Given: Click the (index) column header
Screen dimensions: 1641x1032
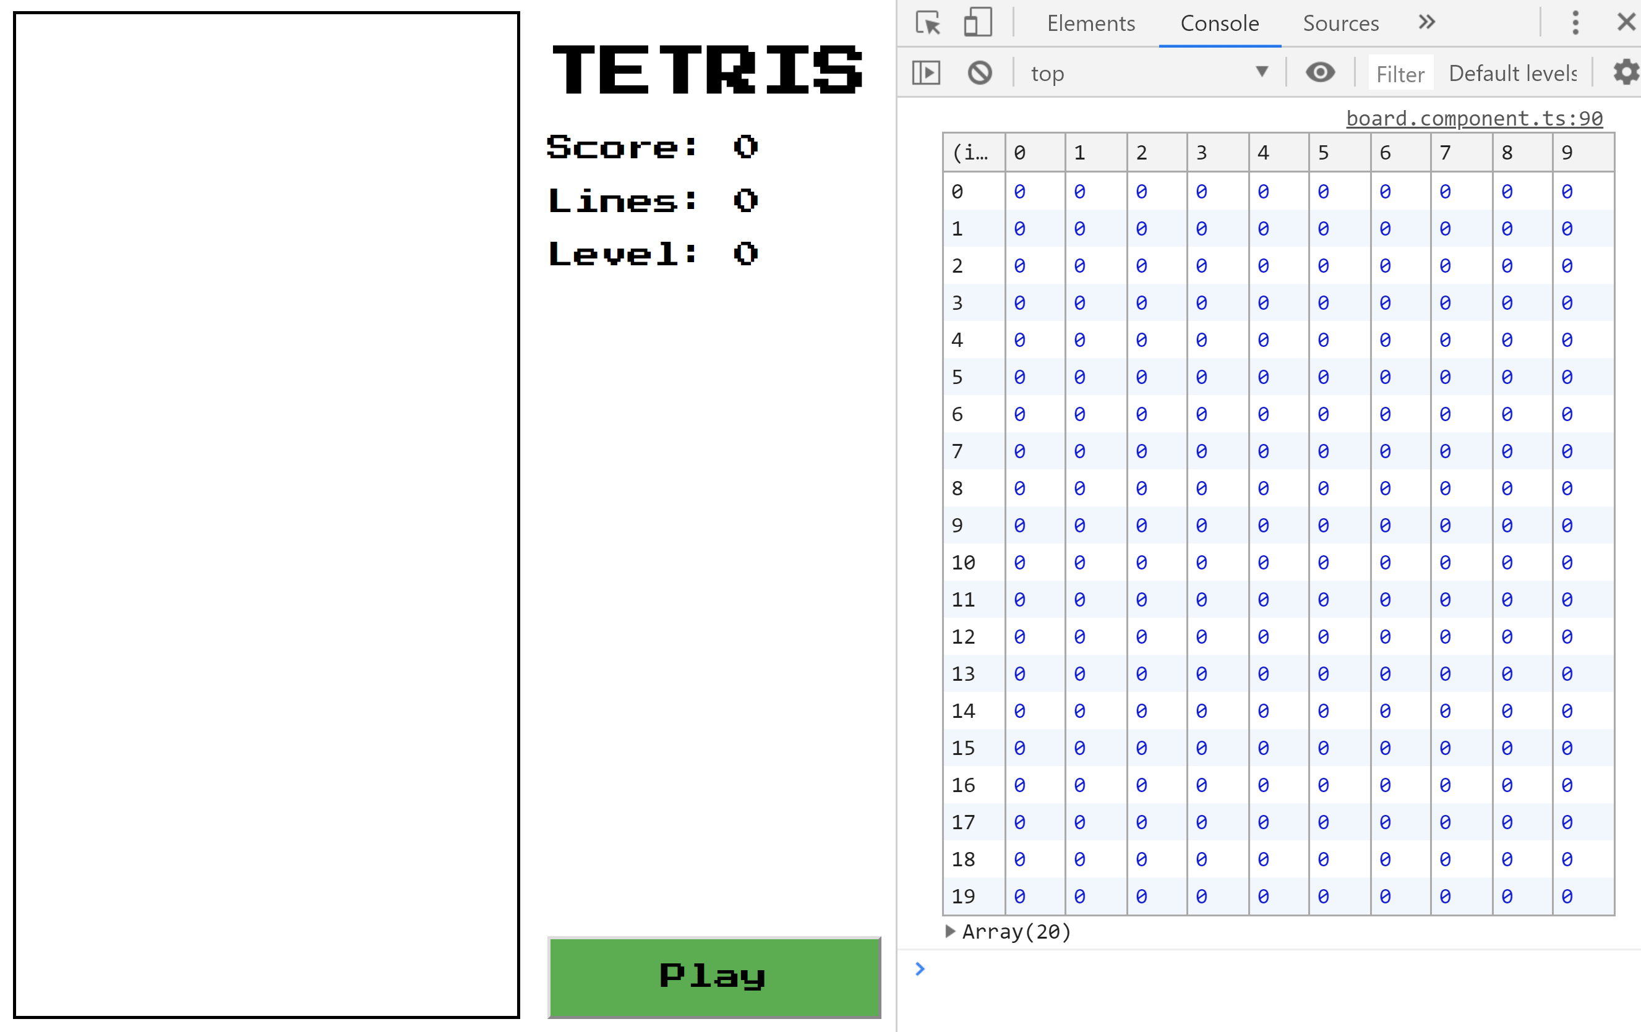Looking at the screenshot, I should point(973,153).
